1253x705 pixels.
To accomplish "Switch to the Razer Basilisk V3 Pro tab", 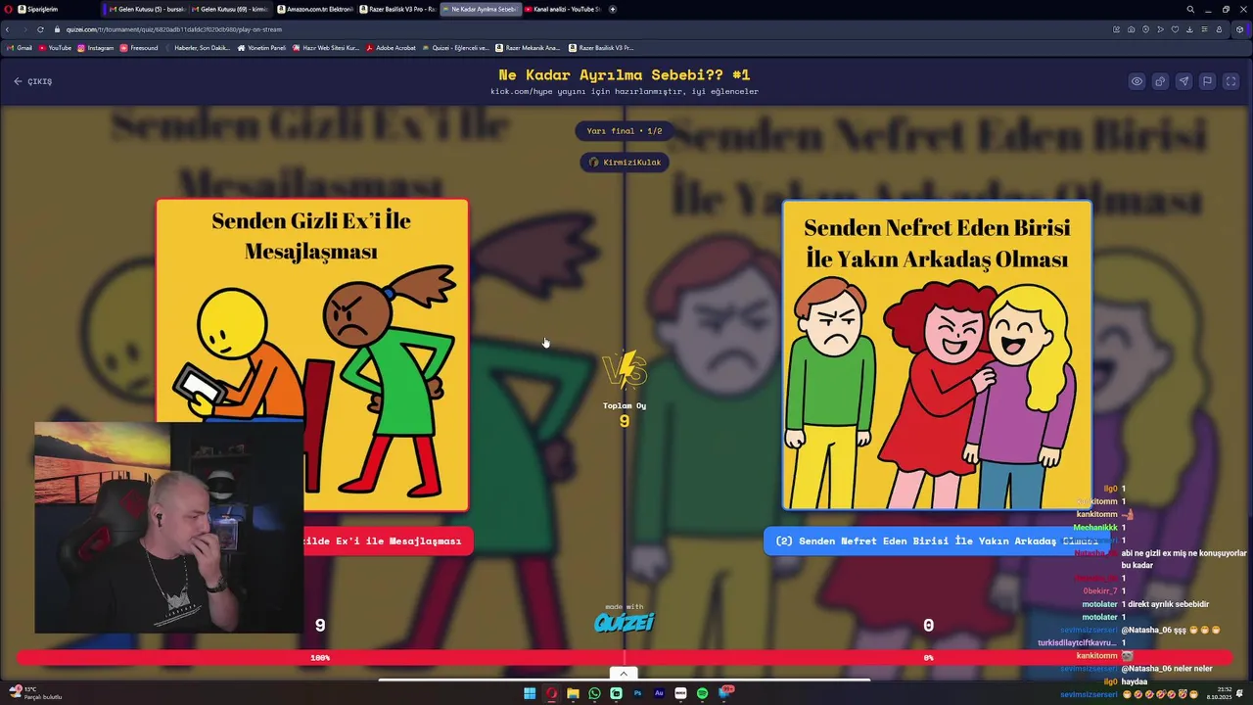I will [x=397, y=9].
